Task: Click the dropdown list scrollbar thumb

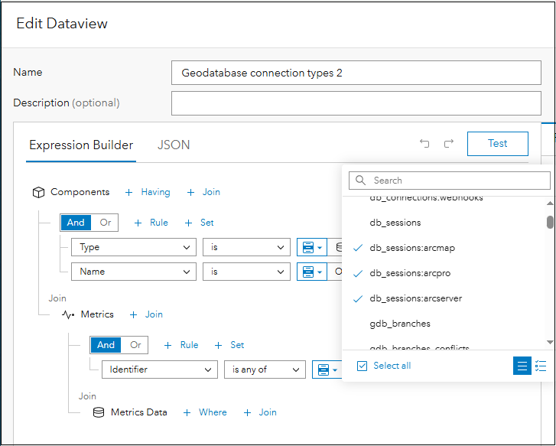Action: 550,222
